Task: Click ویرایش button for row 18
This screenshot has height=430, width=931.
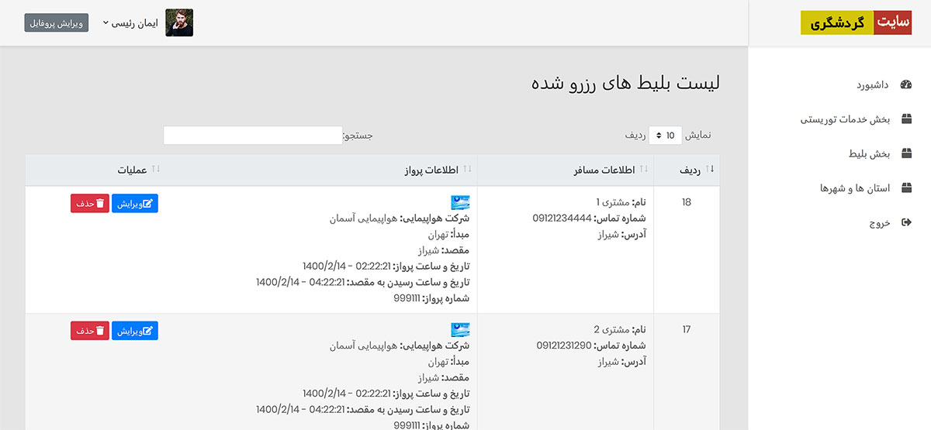Action: [135, 203]
